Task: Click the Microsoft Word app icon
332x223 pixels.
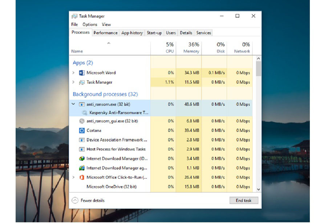Action: tap(82, 73)
